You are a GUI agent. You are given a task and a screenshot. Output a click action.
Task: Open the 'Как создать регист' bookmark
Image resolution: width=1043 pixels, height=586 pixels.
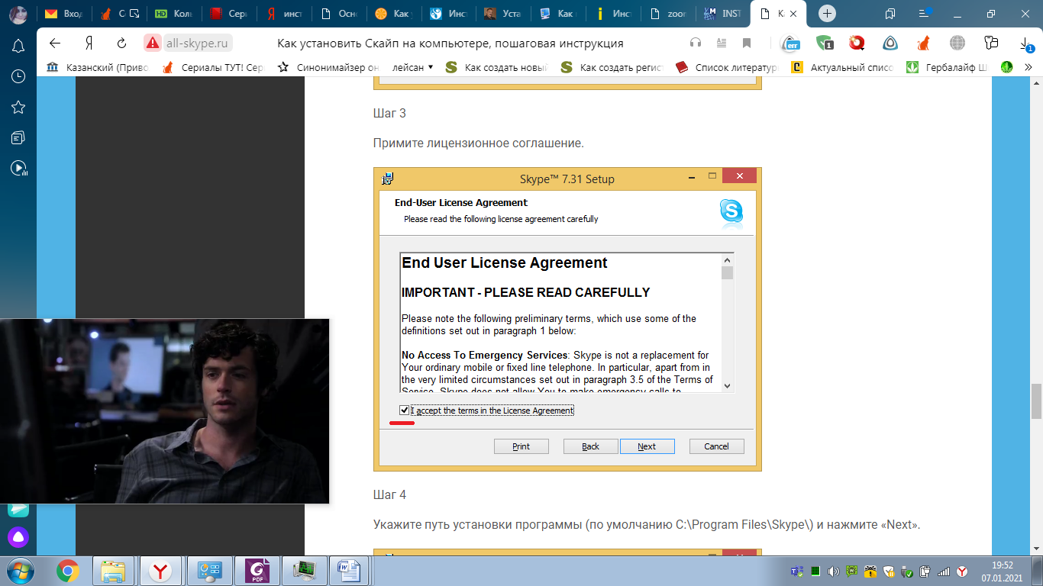click(x=612, y=67)
